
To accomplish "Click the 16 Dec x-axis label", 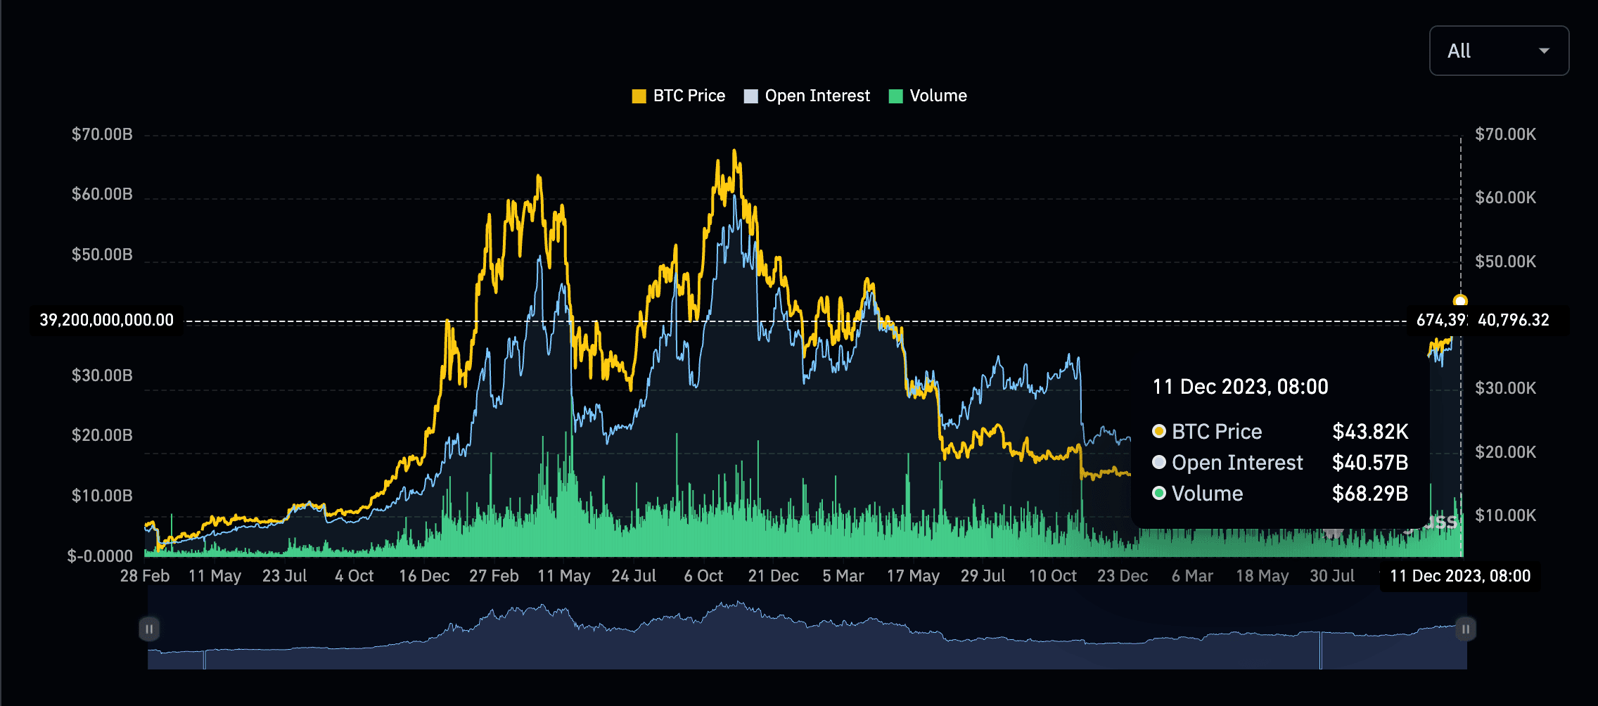I will (x=424, y=576).
